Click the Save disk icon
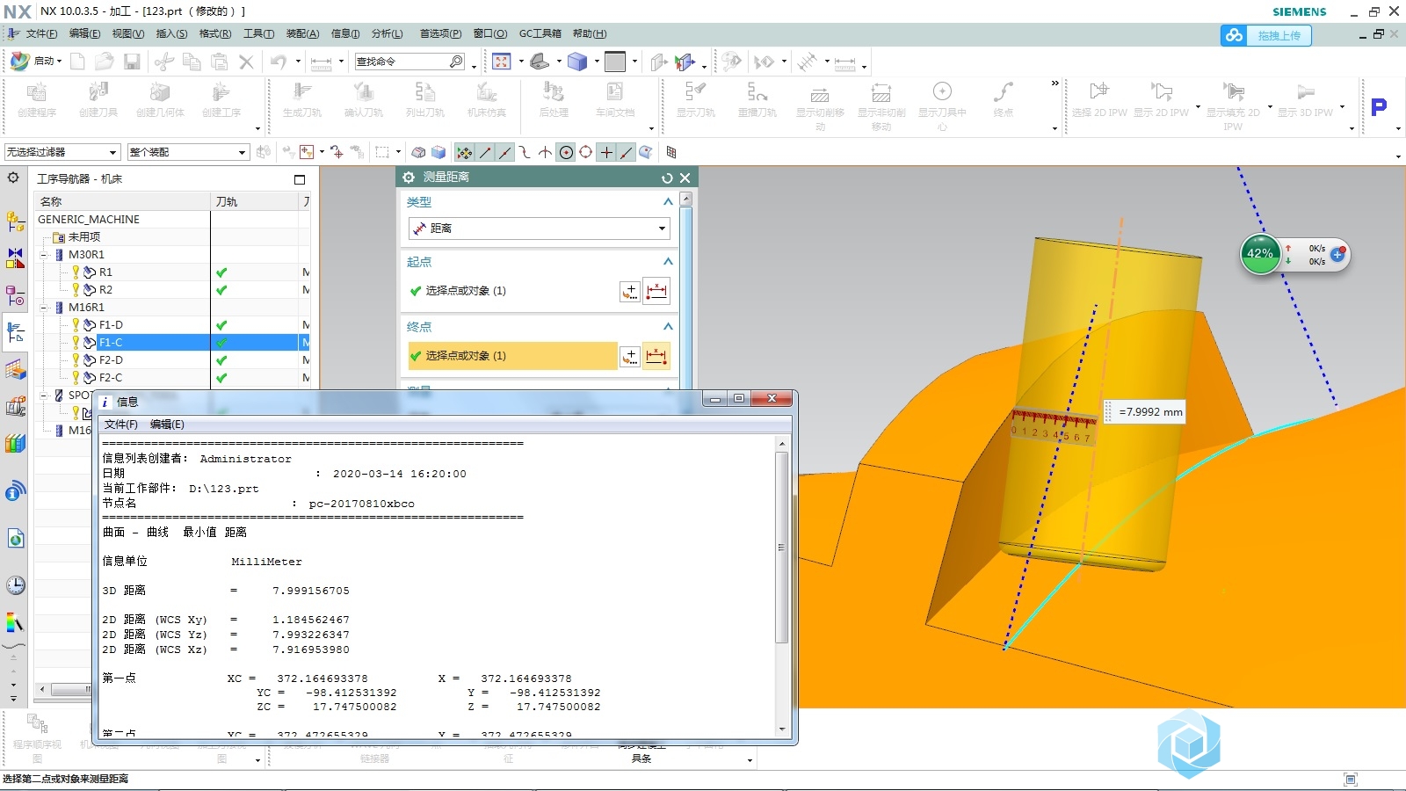Viewport: 1406px width, 791px height. point(132,62)
